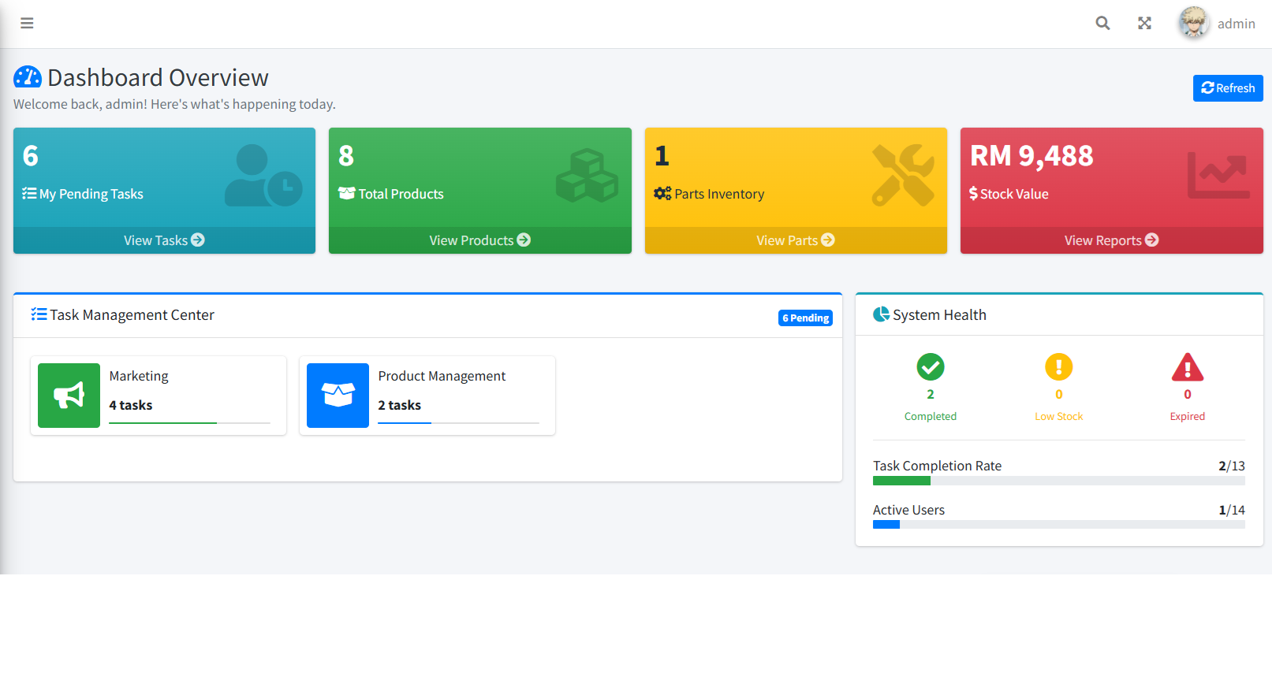Toggle the hamburger sidebar menu
The width and height of the screenshot is (1272, 680).
[27, 24]
